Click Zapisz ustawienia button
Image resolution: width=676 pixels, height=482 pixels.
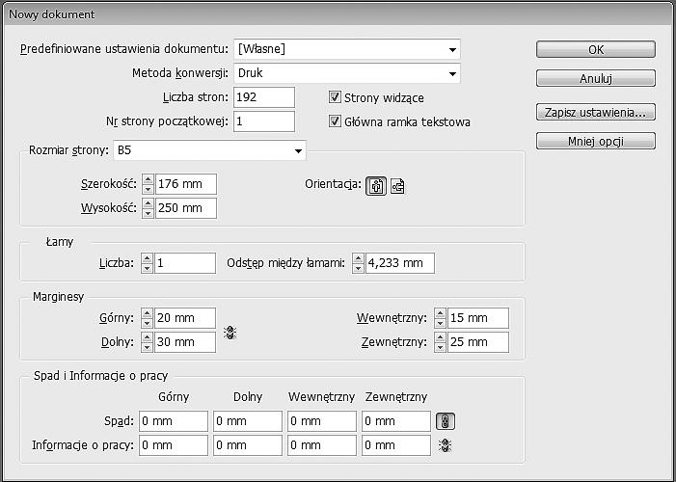[596, 113]
